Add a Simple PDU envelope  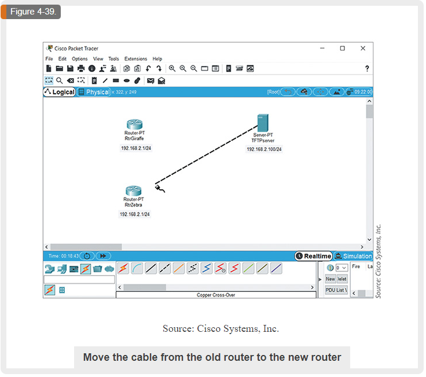150,80
